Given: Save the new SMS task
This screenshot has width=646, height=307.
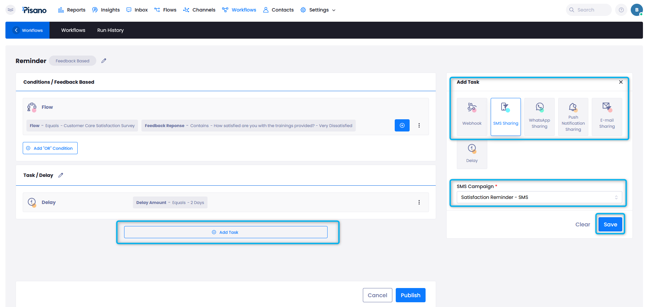Looking at the screenshot, I should click(610, 224).
